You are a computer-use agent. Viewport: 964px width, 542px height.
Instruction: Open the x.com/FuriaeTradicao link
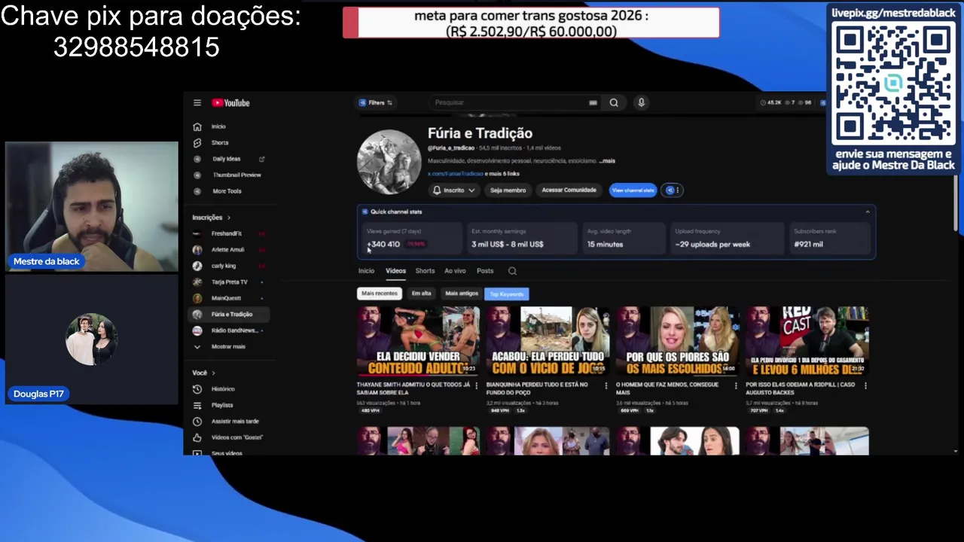click(x=455, y=174)
